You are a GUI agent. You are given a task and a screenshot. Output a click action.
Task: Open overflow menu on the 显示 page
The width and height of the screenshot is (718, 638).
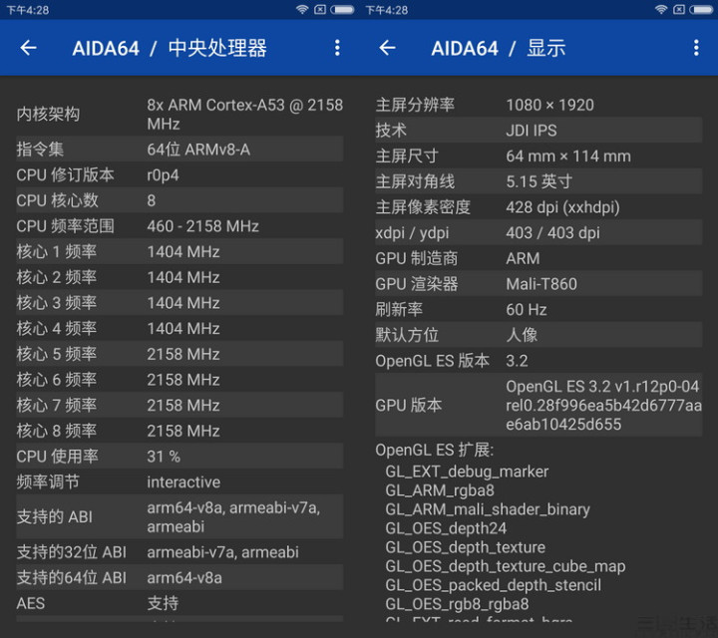(x=696, y=48)
